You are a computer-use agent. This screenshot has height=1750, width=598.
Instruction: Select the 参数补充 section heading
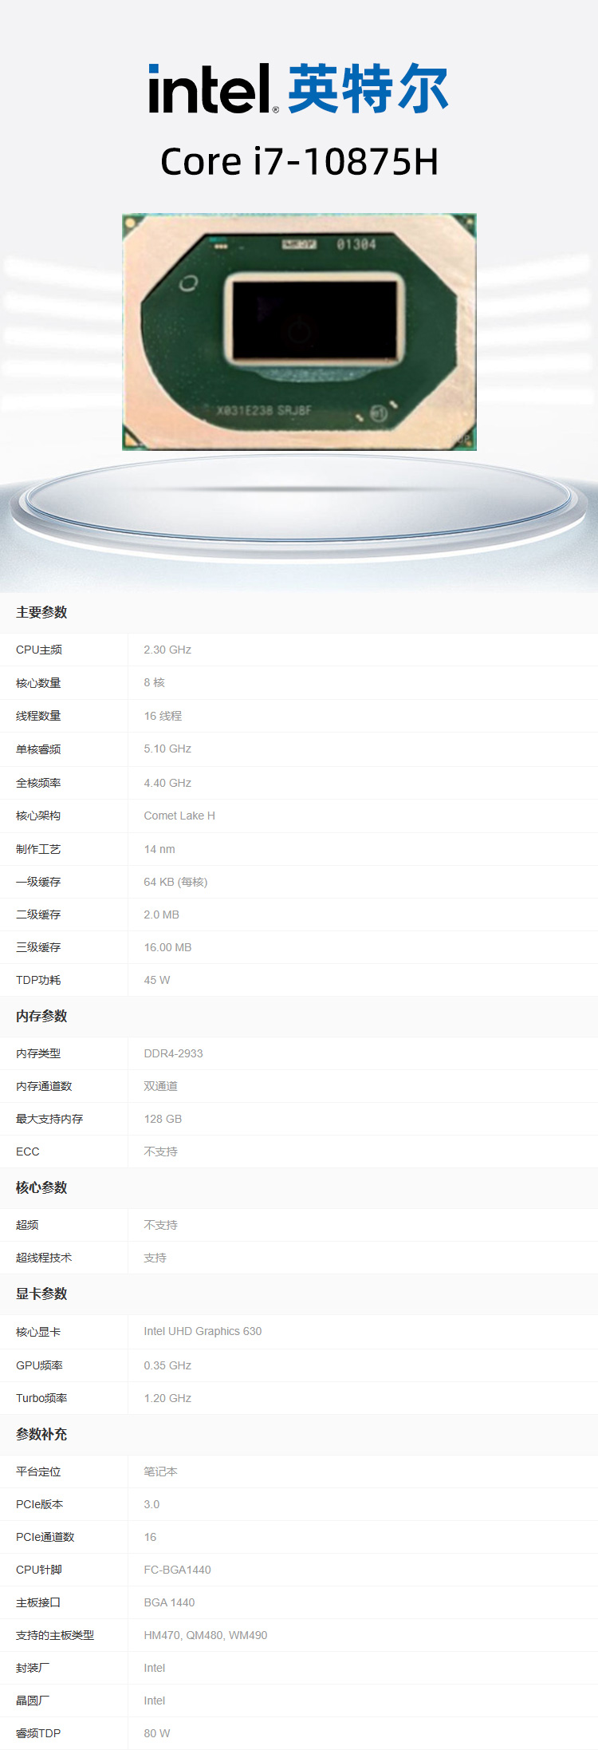(41, 1434)
